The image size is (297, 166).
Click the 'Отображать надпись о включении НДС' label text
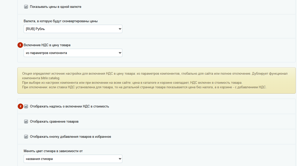point(69,106)
